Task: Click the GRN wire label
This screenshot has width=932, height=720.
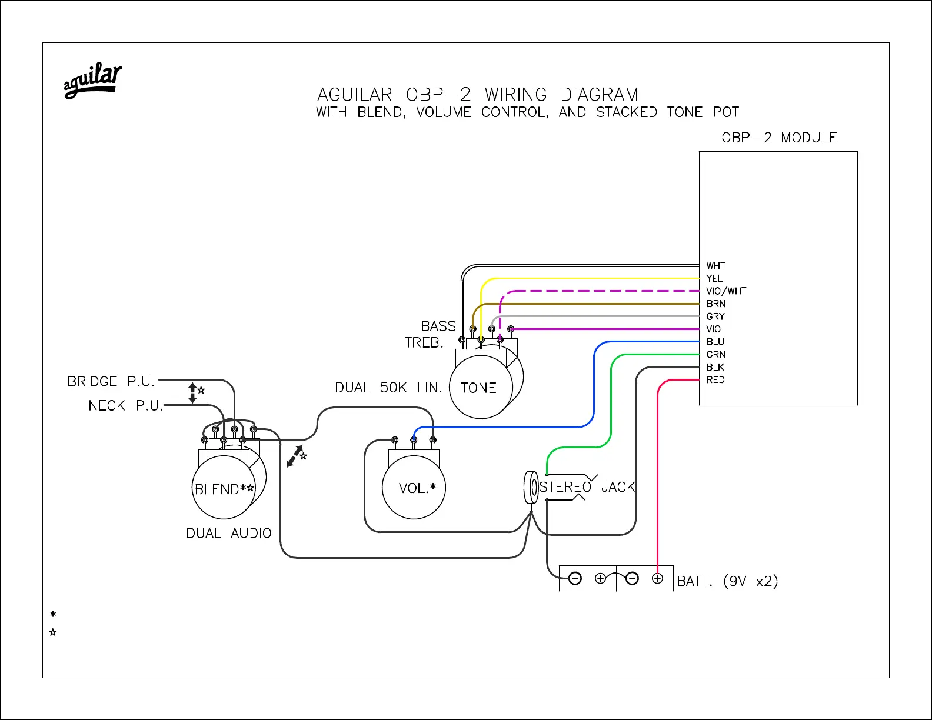Action: [x=715, y=355]
